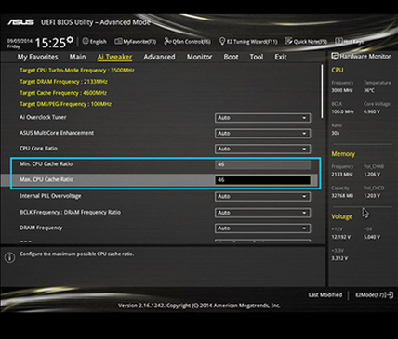Click Last Modified at the bottom
This screenshot has width=398, height=339.
coord(325,295)
